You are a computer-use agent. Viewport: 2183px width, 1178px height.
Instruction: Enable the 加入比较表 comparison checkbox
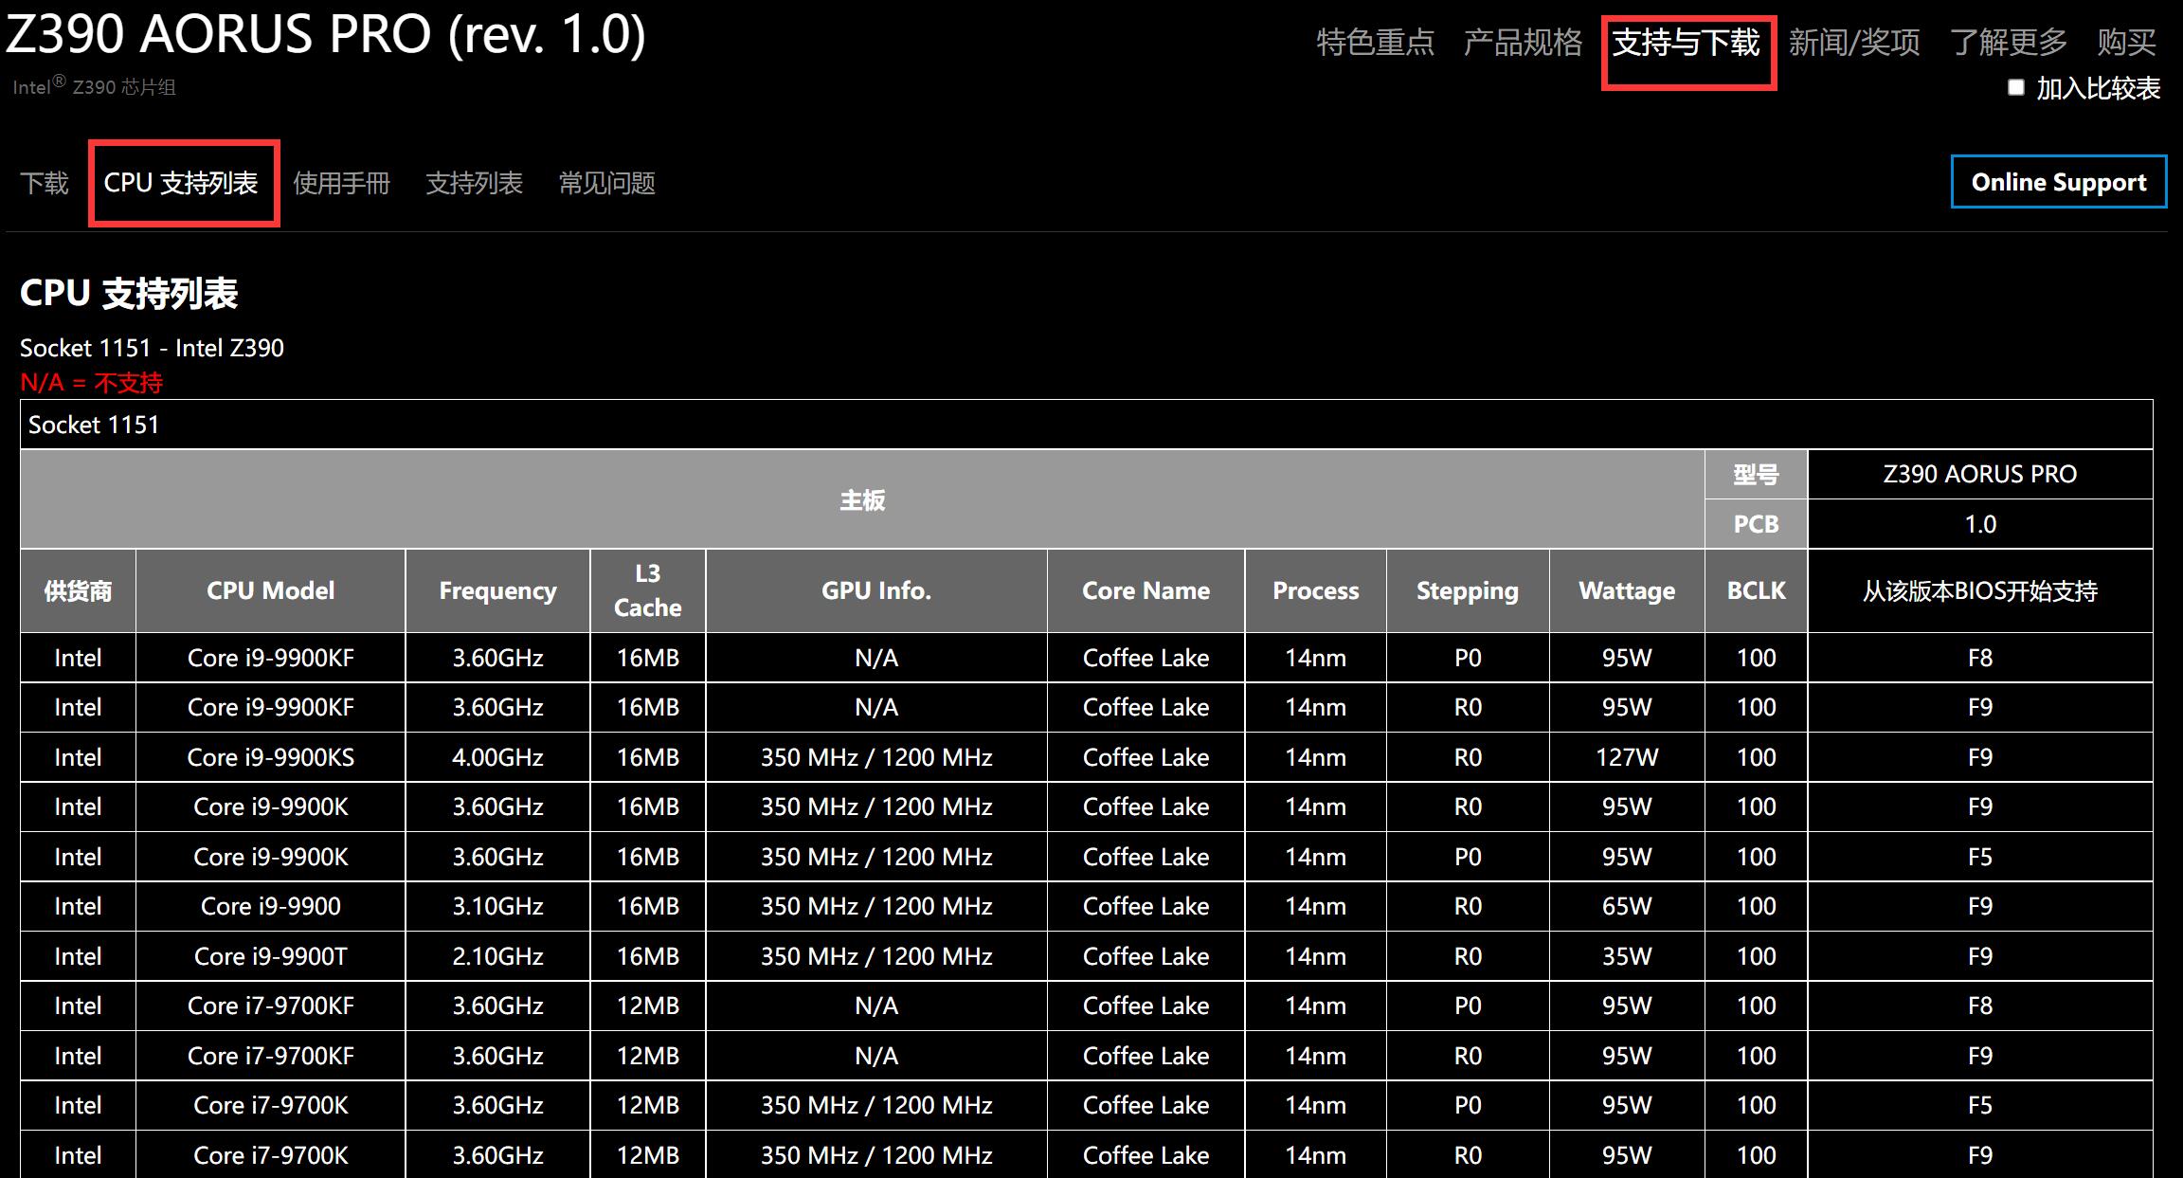point(2016,88)
